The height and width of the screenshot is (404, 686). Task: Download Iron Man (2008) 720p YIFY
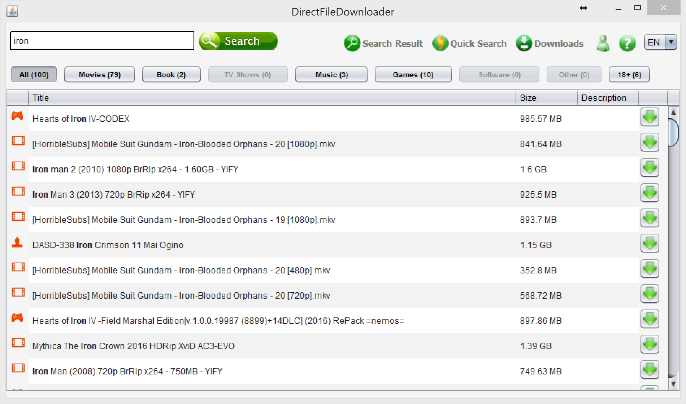650,370
